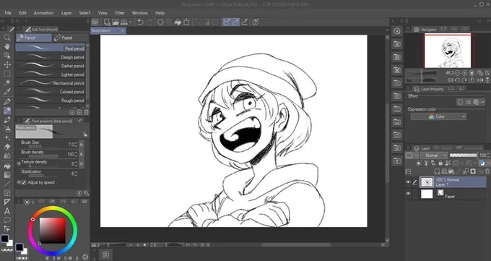Close the Illustration document tab

[x=123, y=30]
